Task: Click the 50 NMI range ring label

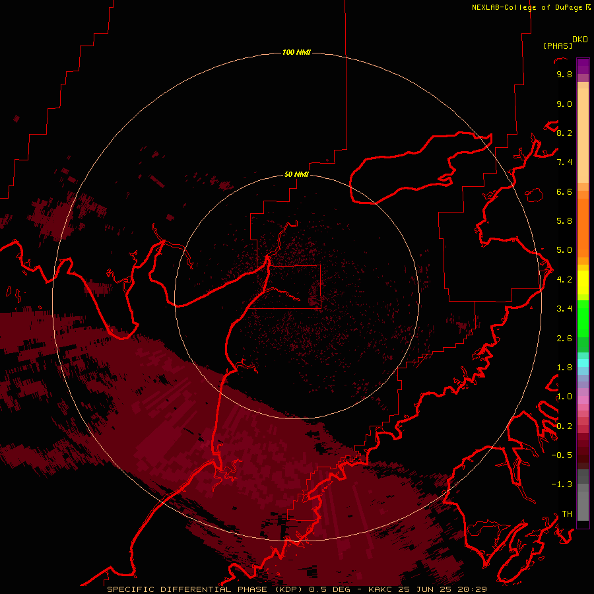Action: 296,174
